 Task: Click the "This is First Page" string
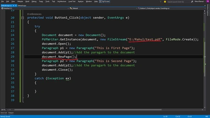pos(113,48)
